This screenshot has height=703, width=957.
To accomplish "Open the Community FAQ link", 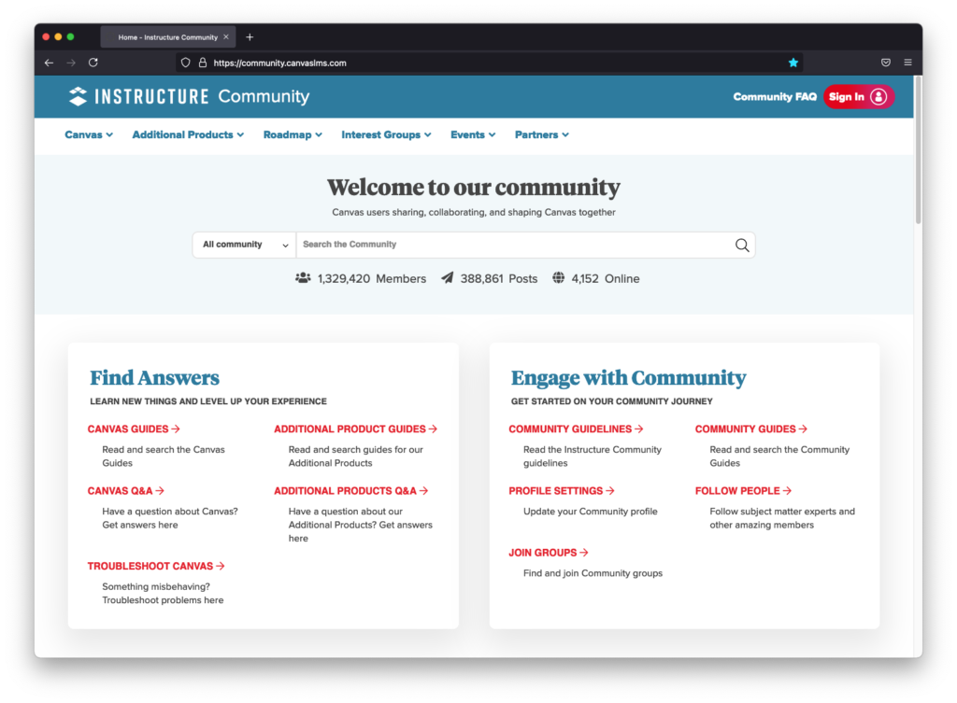I will [775, 96].
